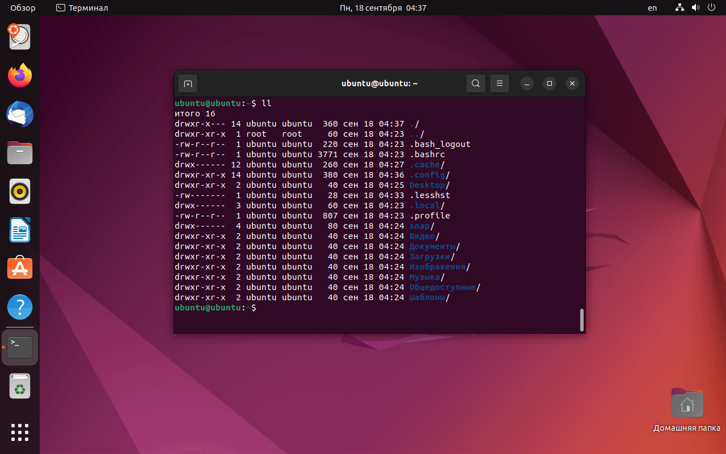Open Домашняя папка desktop folder

687,404
